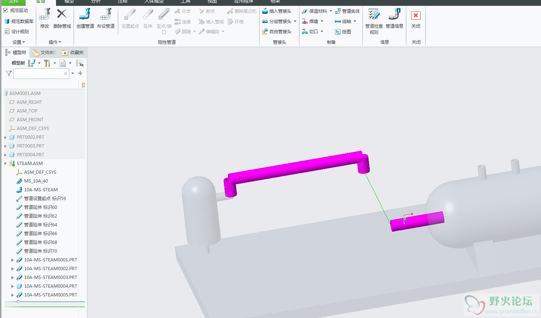Screen dimensions: 541x318
Task: Click the insert-here slider handle in tree
Action: pos(18,302)
